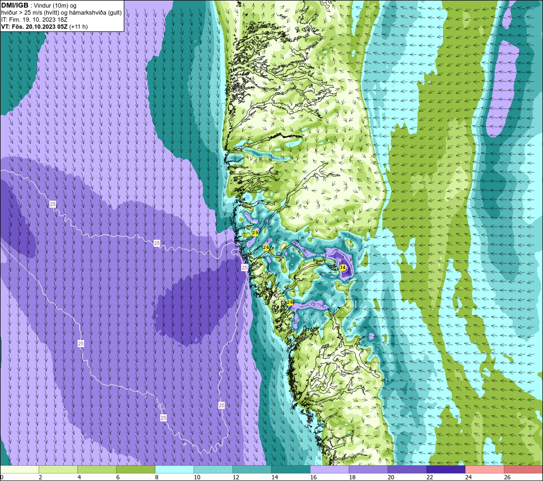Click the '6' value on the color scale
Screen dimensions: 543x481
point(118,477)
